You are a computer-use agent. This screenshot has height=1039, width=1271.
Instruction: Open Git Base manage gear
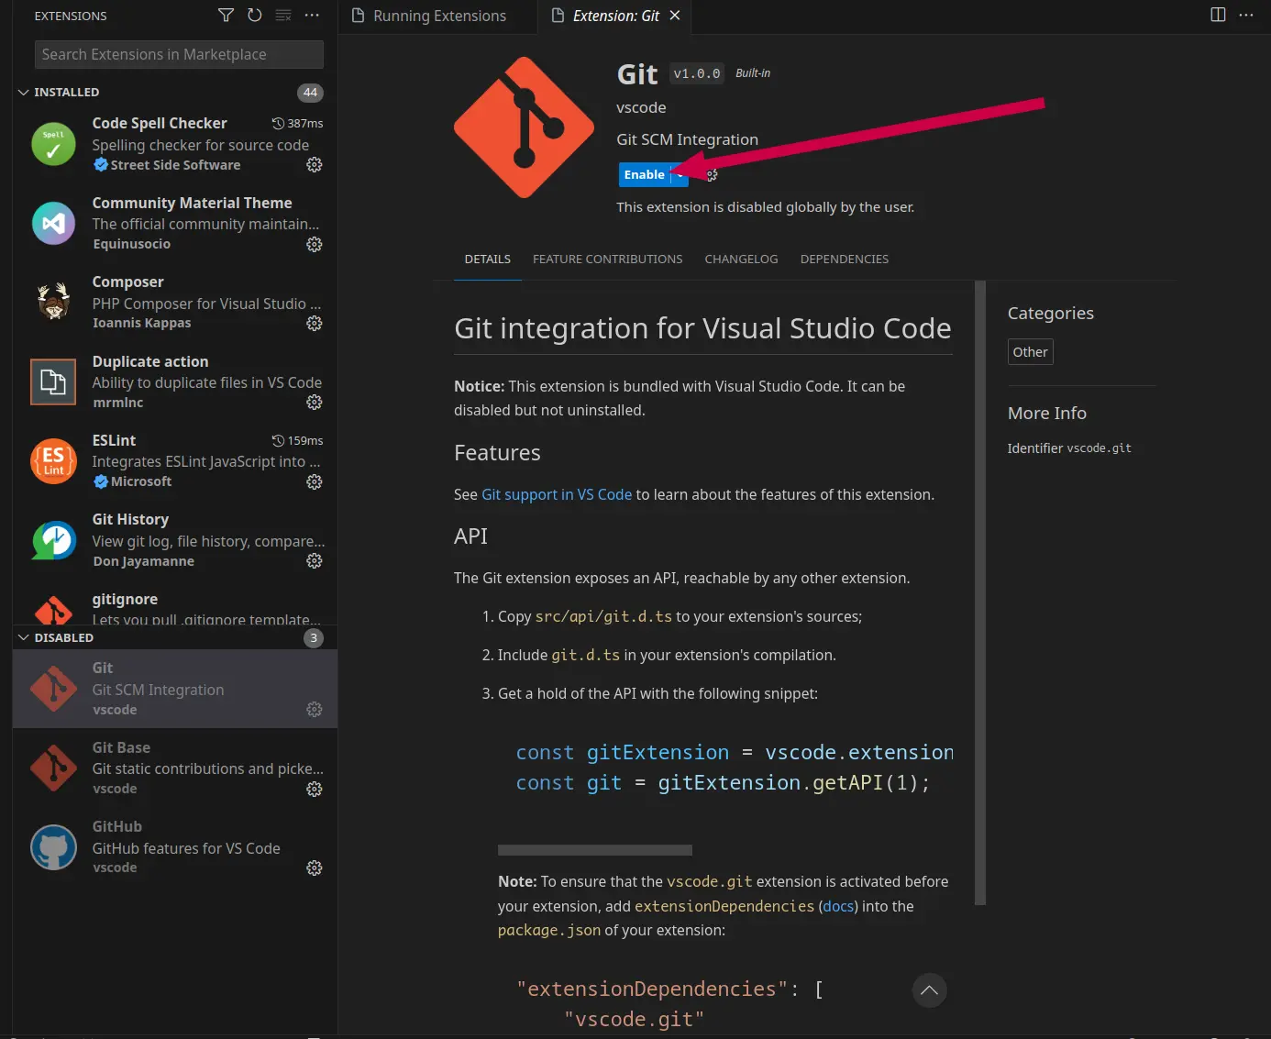[315, 790]
